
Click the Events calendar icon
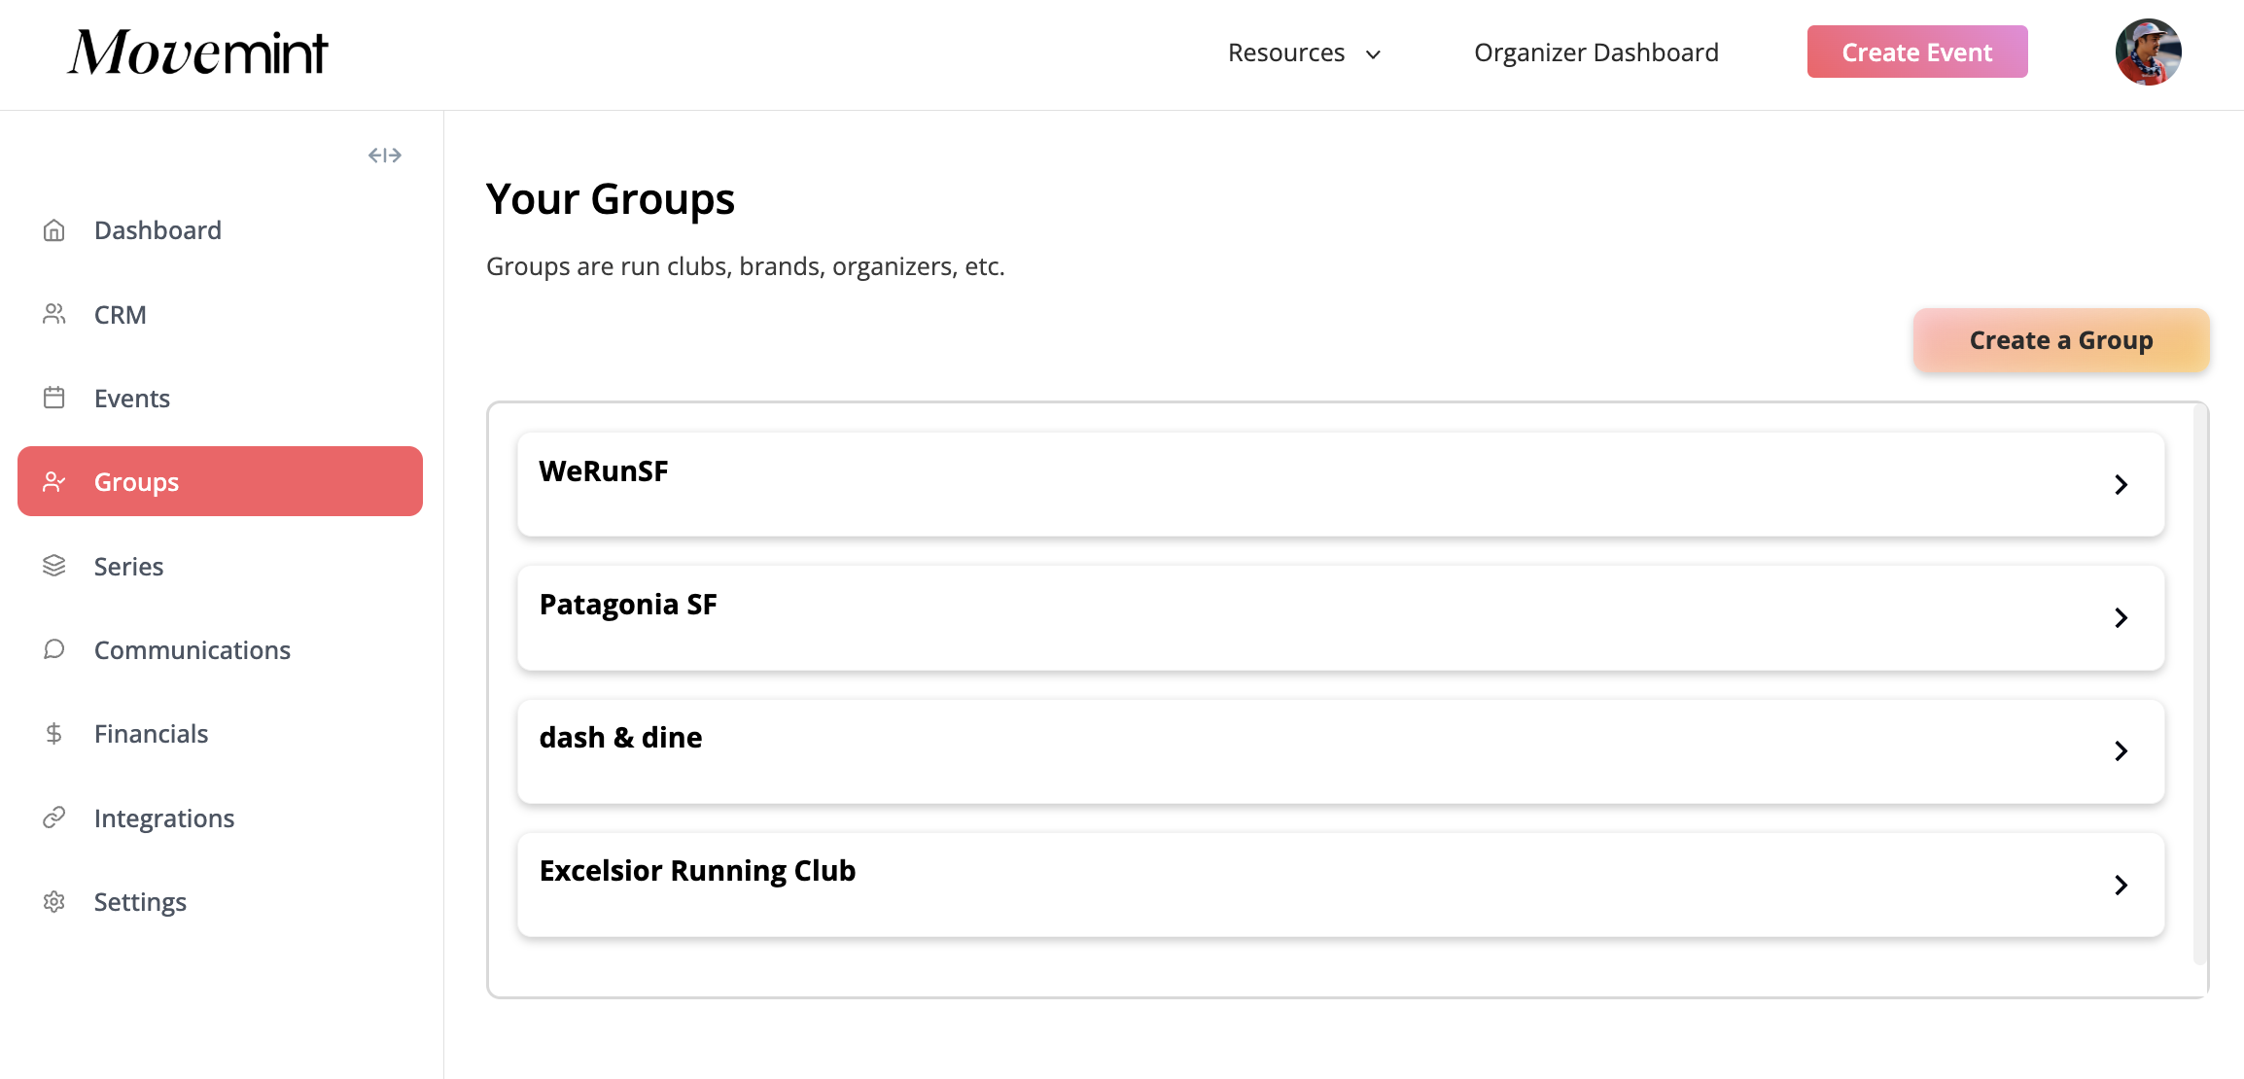[x=54, y=398]
